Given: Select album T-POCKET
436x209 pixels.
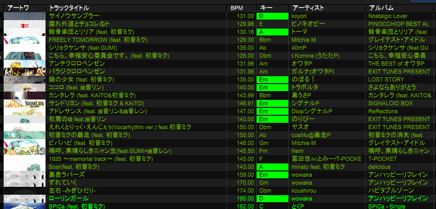Looking at the screenshot, I should (383, 159).
